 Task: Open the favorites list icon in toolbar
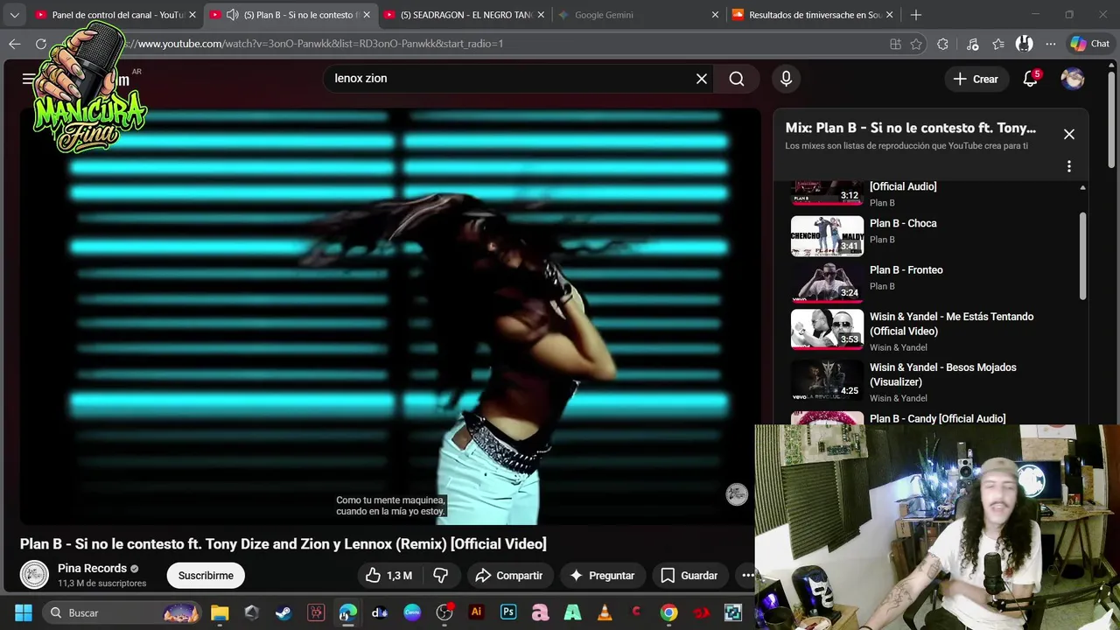coord(998,44)
